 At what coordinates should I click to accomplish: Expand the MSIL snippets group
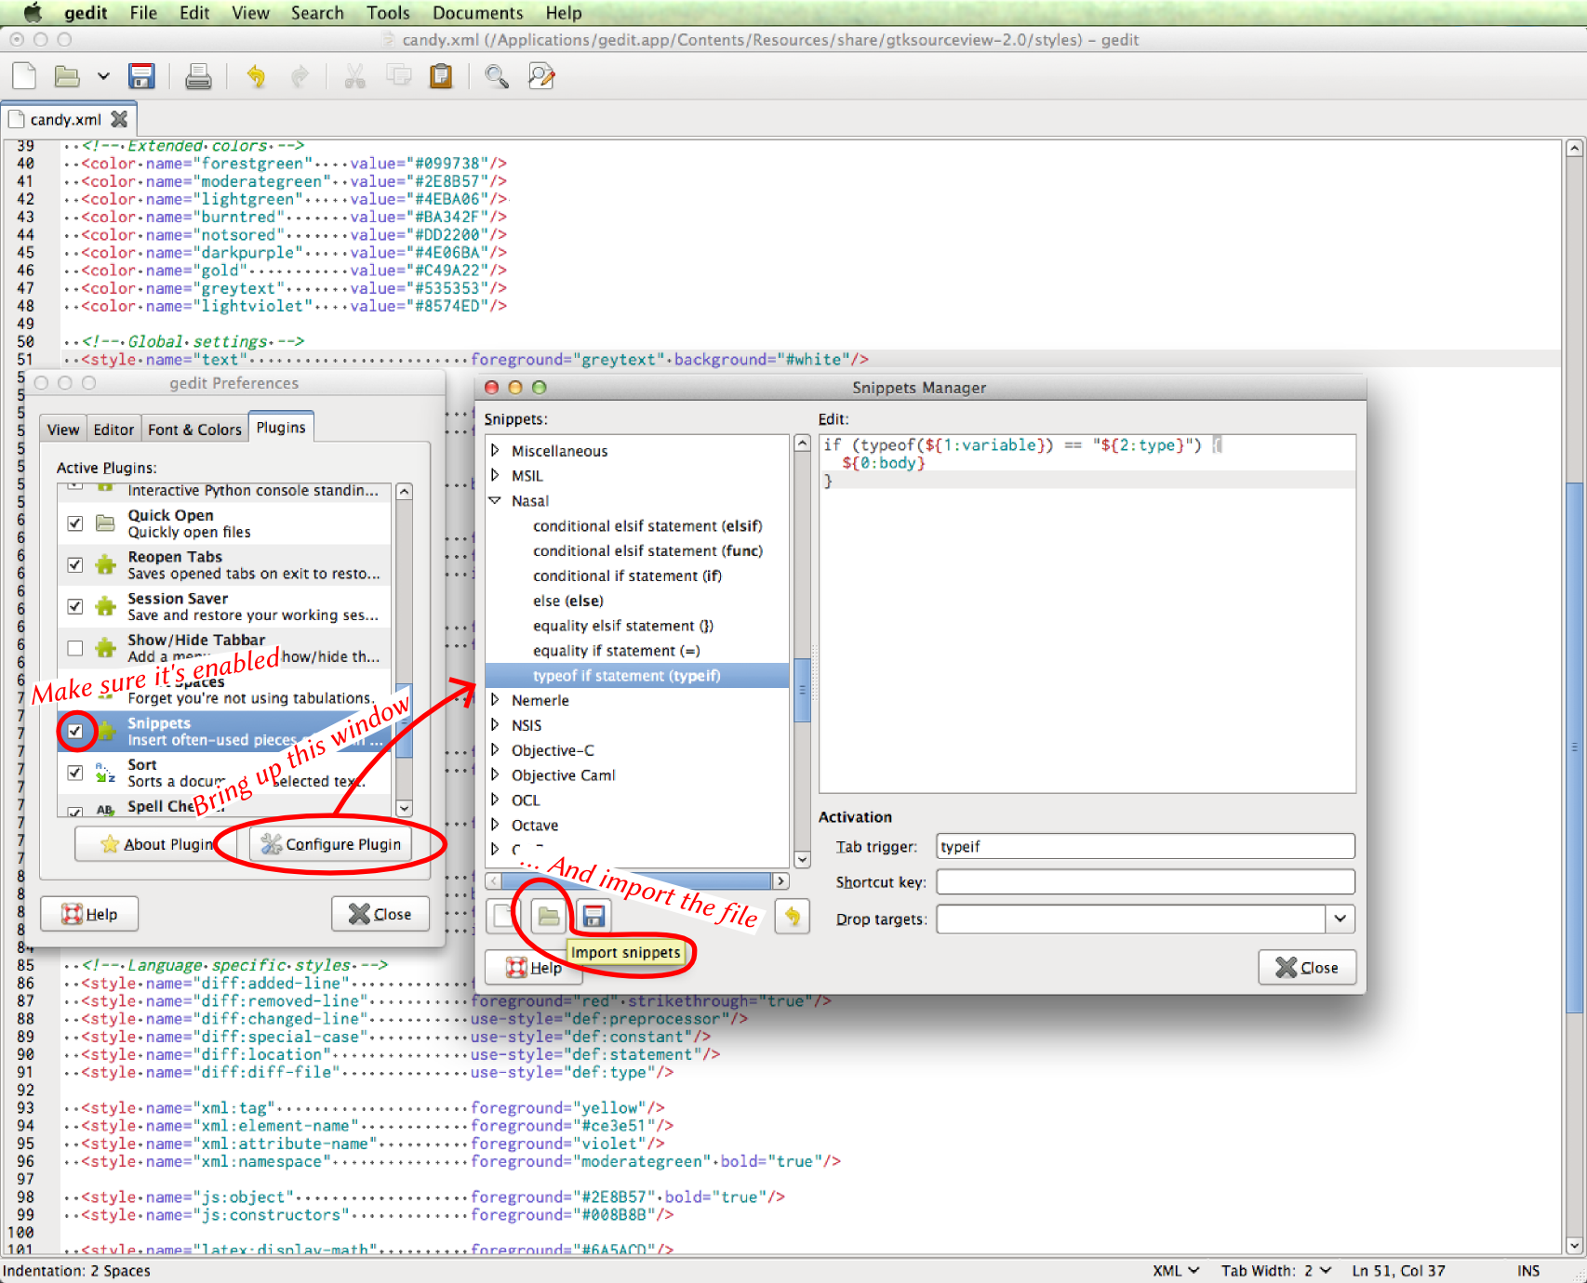(x=495, y=475)
